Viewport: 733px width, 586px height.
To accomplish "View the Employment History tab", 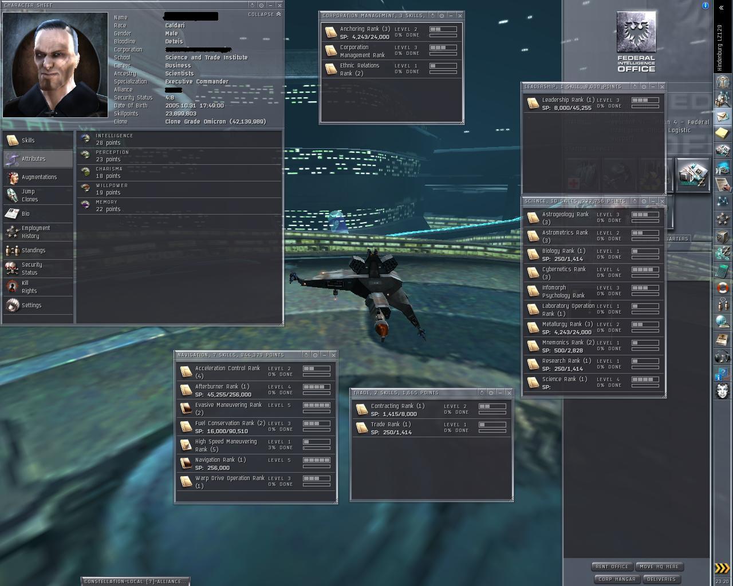I will point(38,232).
